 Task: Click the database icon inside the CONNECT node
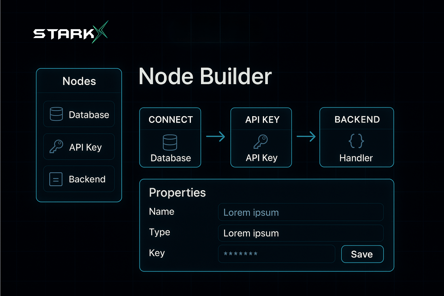pyautogui.click(x=170, y=143)
